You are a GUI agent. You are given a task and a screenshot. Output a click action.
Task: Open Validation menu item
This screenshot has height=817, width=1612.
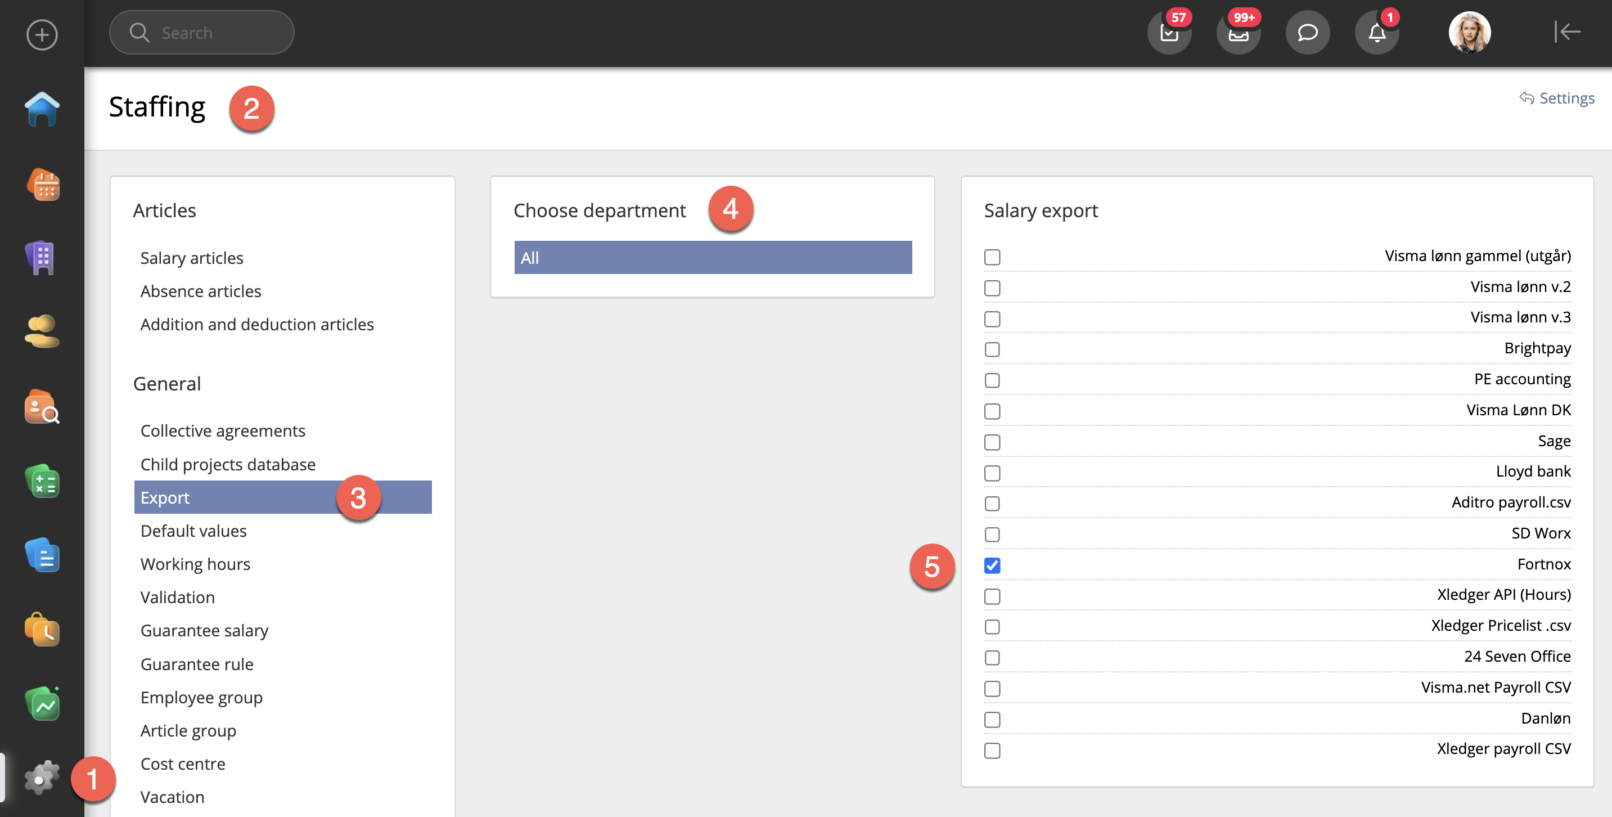(177, 597)
